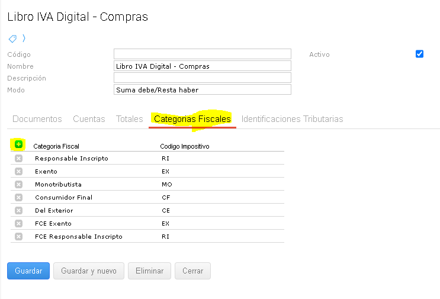Select the Totales tab

(130, 119)
